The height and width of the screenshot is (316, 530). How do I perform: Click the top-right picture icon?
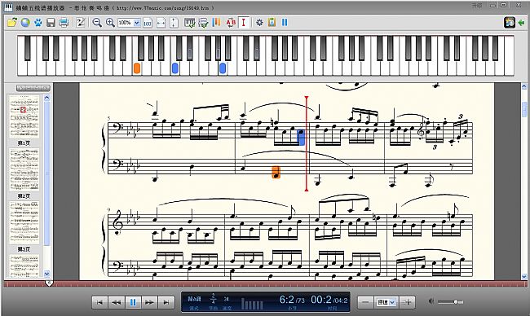click(x=510, y=23)
